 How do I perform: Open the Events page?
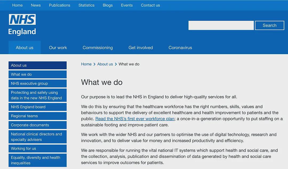[x=127, y=5]
